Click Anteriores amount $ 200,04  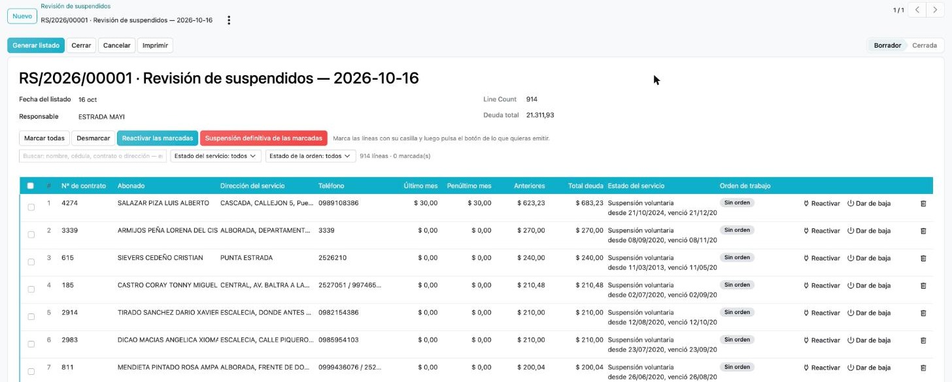pyautogui.click(x=530, y=368)
